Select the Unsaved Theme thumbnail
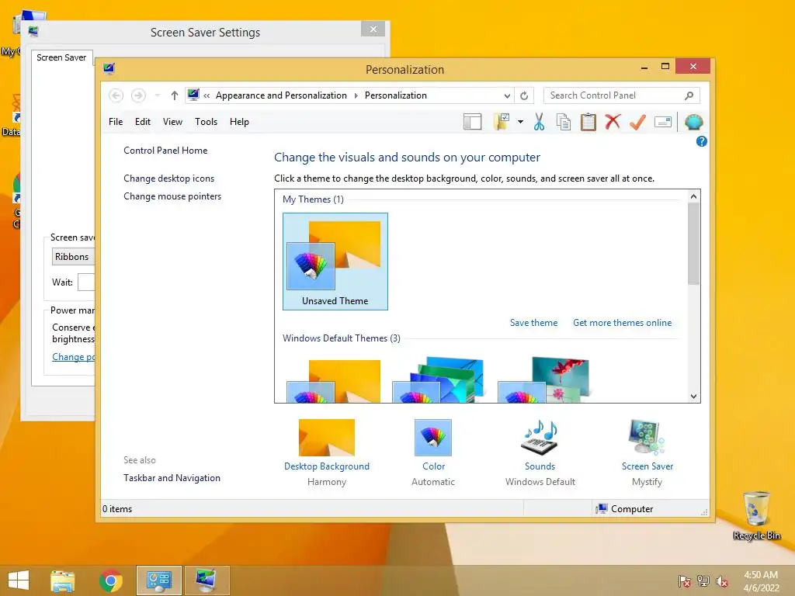795x596 pixels. click(335, 262)
